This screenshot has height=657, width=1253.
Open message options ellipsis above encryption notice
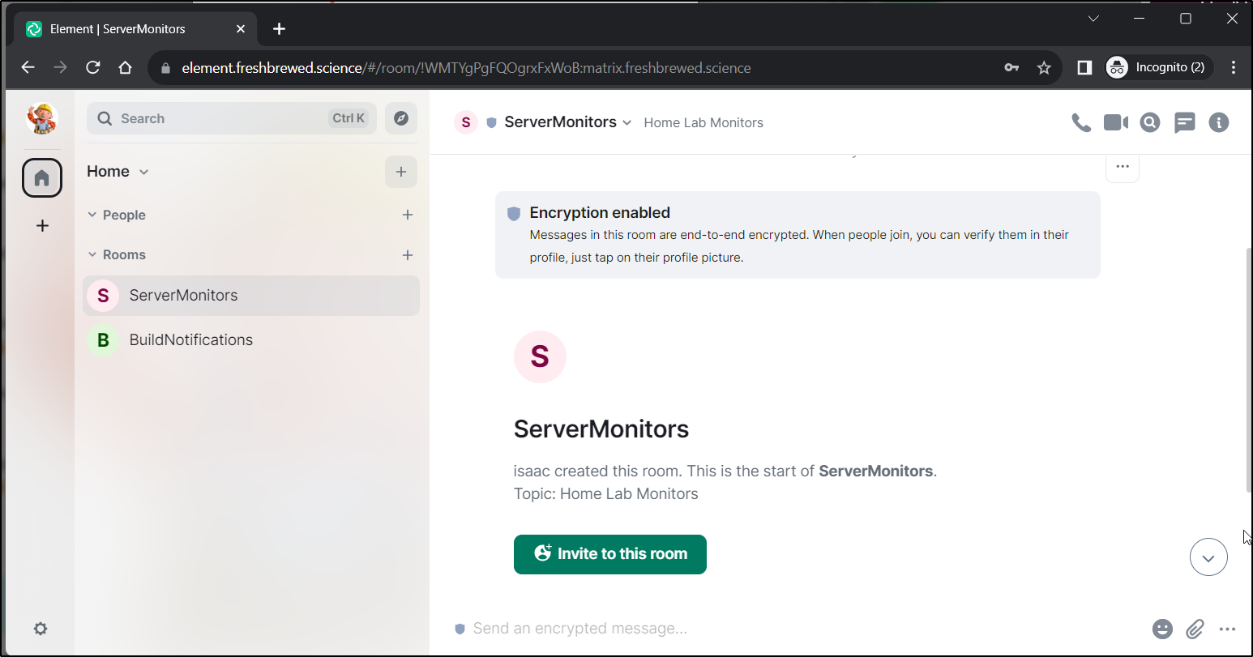[x=1123, y=167]
